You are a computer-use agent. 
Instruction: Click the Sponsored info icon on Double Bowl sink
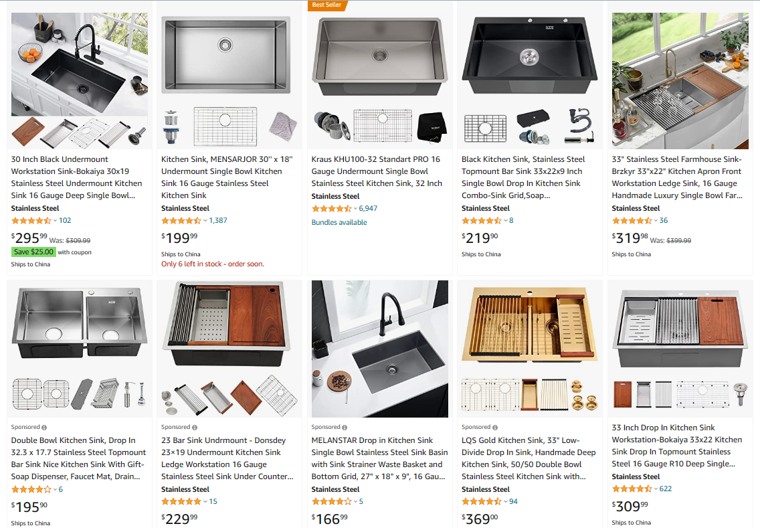(44, 428)
